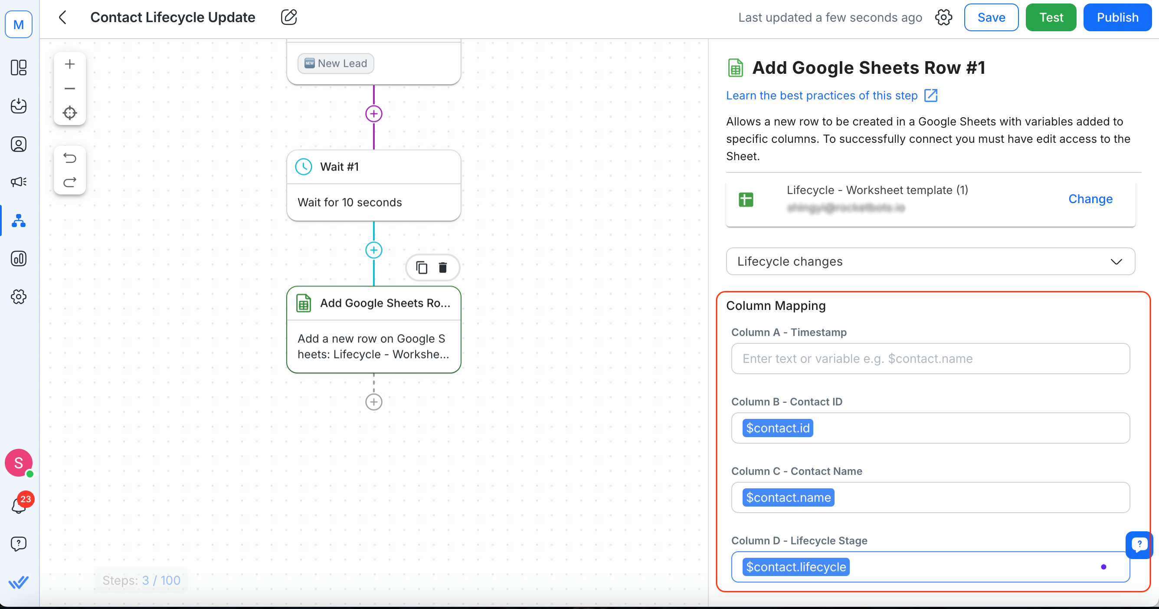Image resolution: width=1159 pixels, height=609 pixels.
Task: Click the edit workflow name pencil icon
Action: [x=289, y=17]
